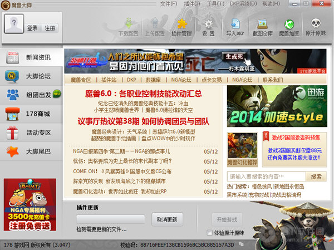This screenshot has width=334, height=250.
Task: Open news NGA日报第四季第二期
Action: click(121, 151)
